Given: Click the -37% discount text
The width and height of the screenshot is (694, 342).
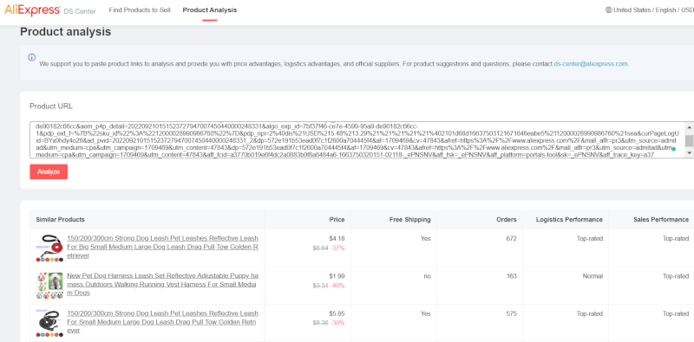Looking at the screenshot, I should tap(337, 248).
